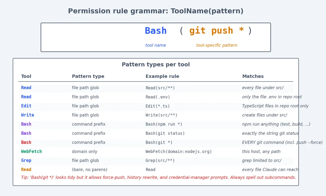Click 'create files under src/' match text
Viewport: 326px width, 196px height.
point(265,115)
